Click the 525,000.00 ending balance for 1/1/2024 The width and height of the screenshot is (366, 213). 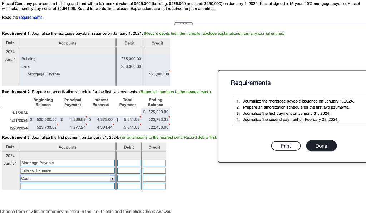pos(158,112)
